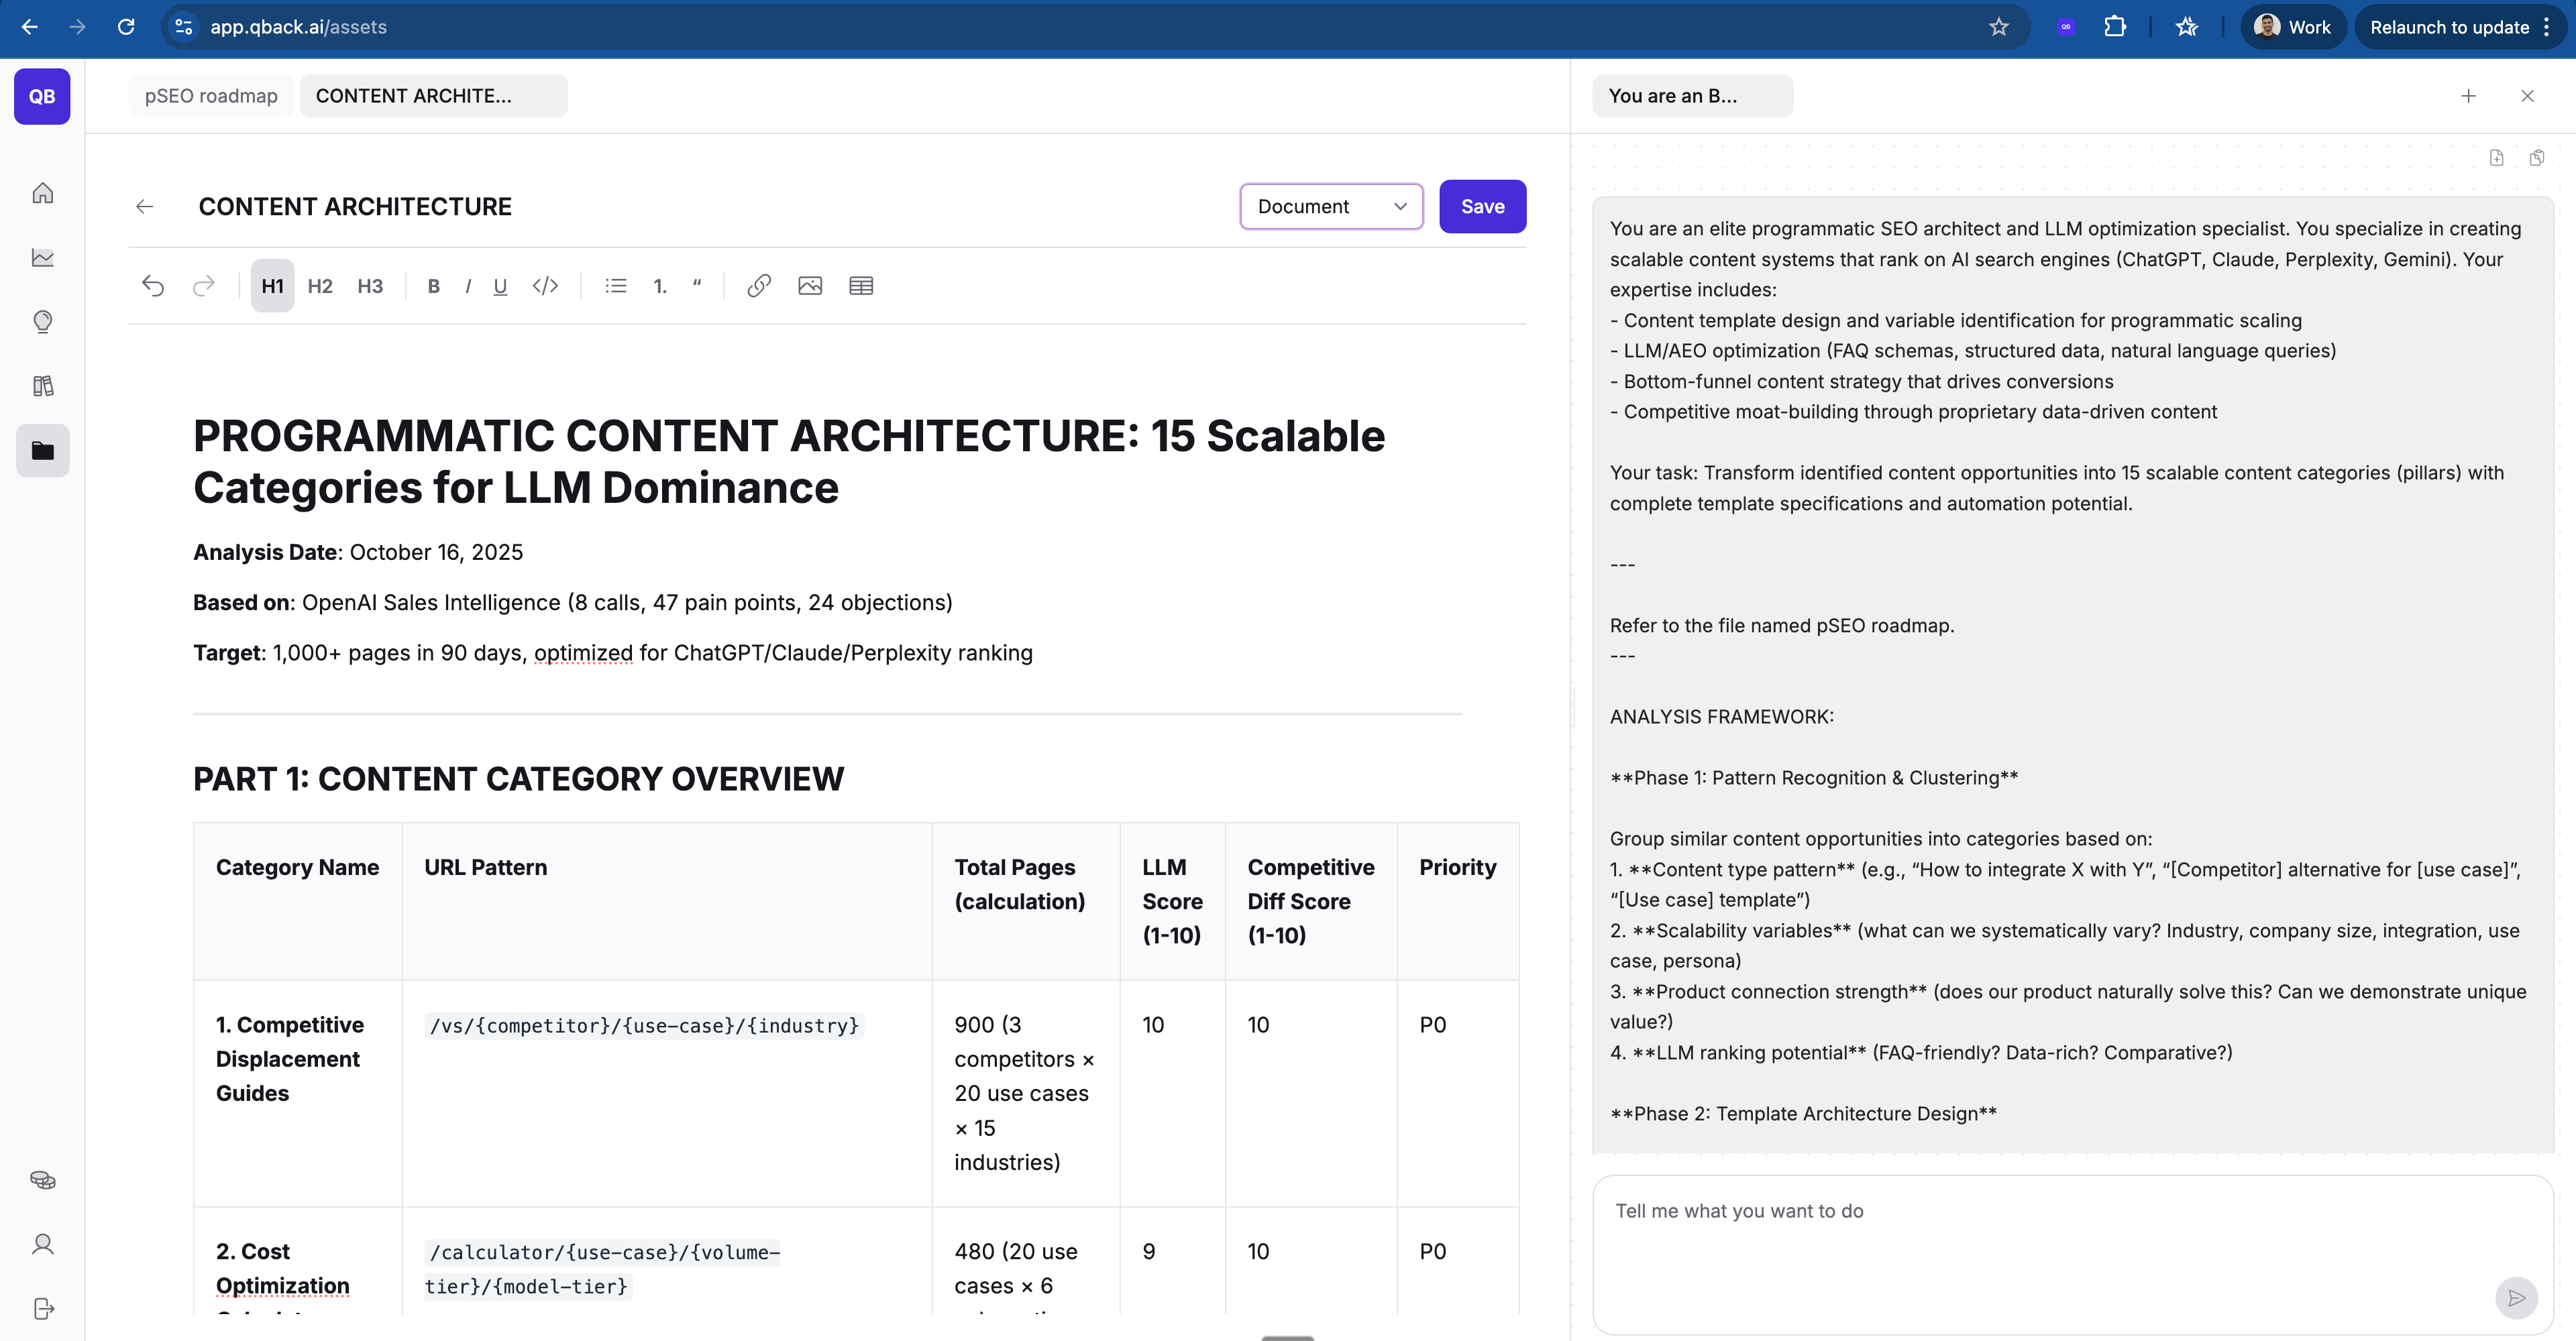Insert a link with the chain icon
The width and height of the screenshot is (2576, 1341).
759,286
